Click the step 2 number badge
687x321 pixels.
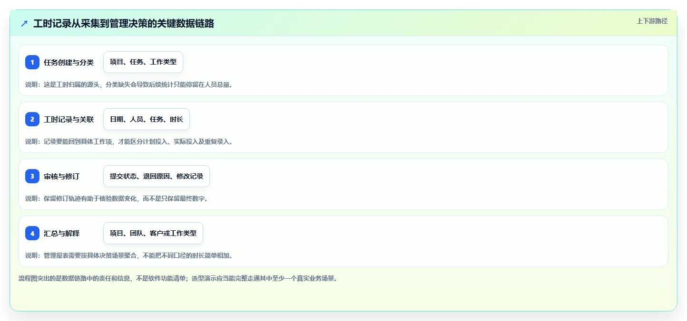[32, 119]
